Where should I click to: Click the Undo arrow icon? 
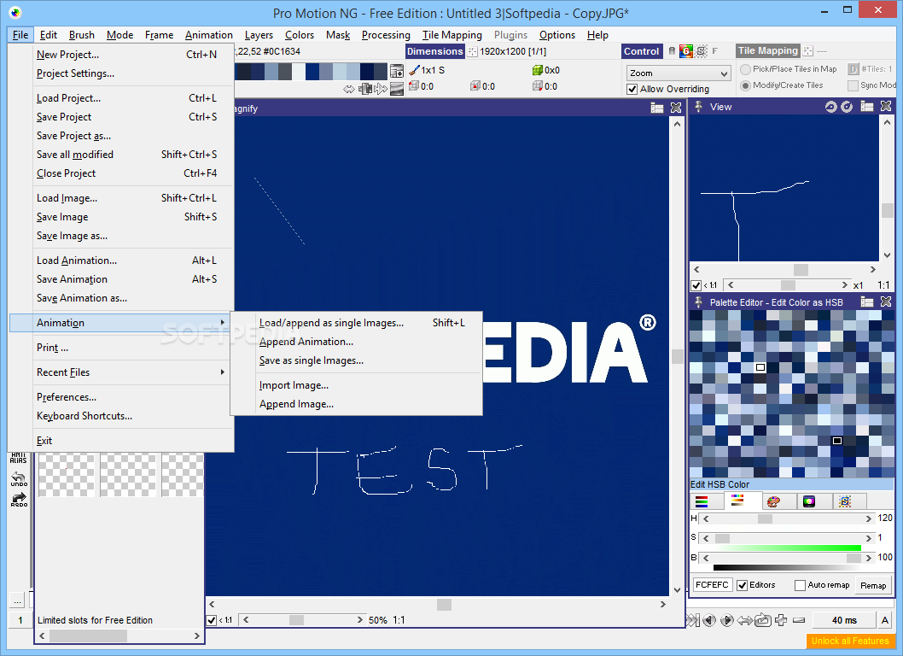coord(19,479)
